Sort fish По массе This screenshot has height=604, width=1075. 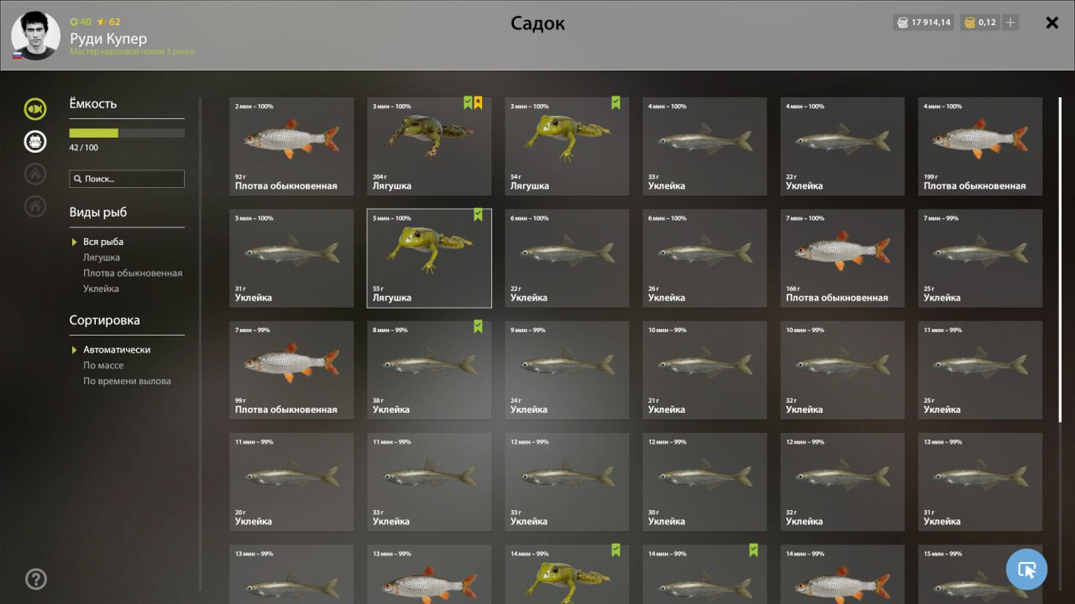[x=103, y=366]
